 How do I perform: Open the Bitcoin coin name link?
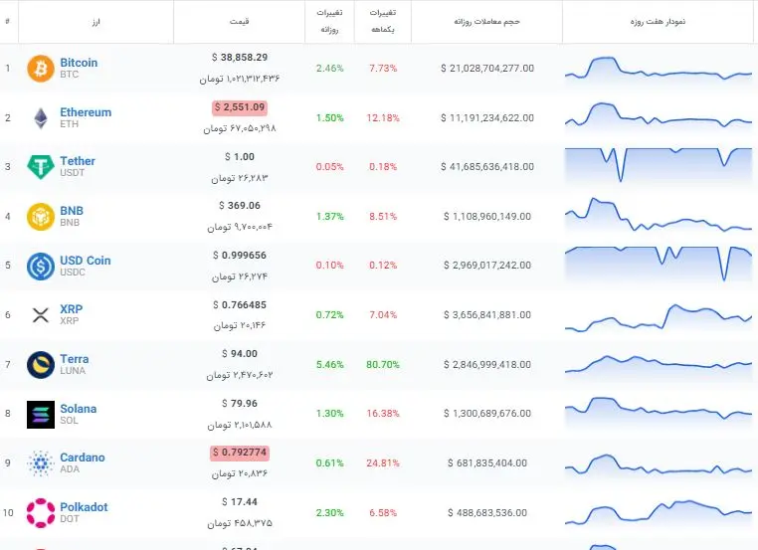(79, 63)
